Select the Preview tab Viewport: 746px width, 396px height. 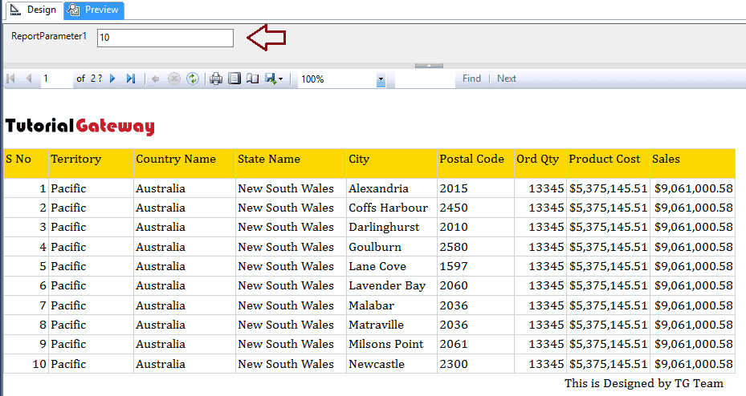click(x=94, y=10)
